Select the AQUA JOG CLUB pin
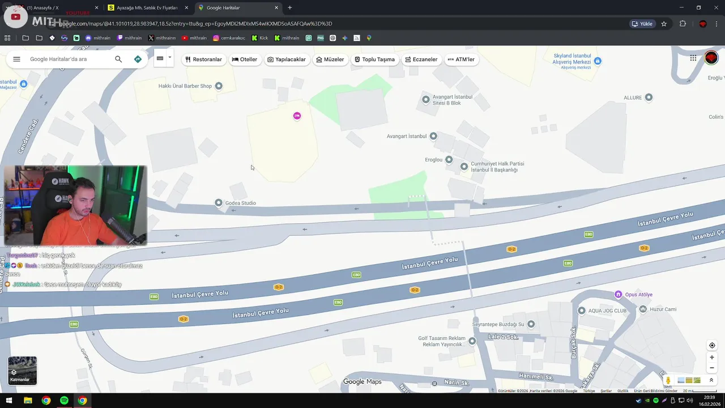 (x=582, y=311)
